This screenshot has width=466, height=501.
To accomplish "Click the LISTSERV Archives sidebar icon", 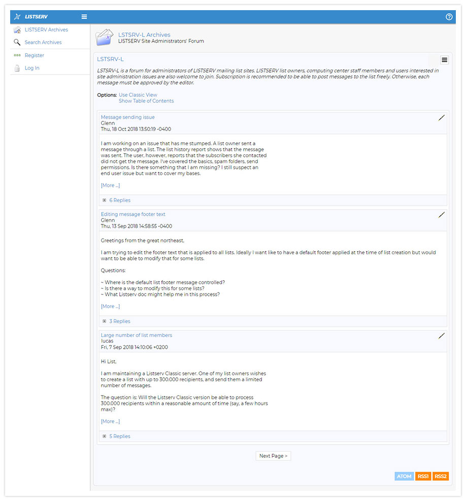I will tap(17, 30).
